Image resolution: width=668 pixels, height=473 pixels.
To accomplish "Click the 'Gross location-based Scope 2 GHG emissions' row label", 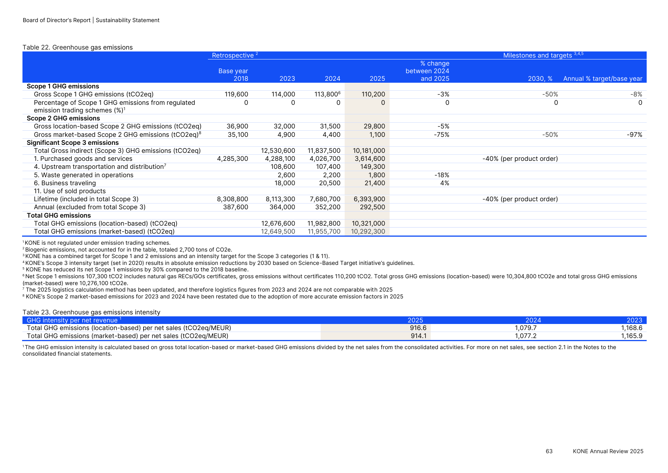I will [118, 127].
